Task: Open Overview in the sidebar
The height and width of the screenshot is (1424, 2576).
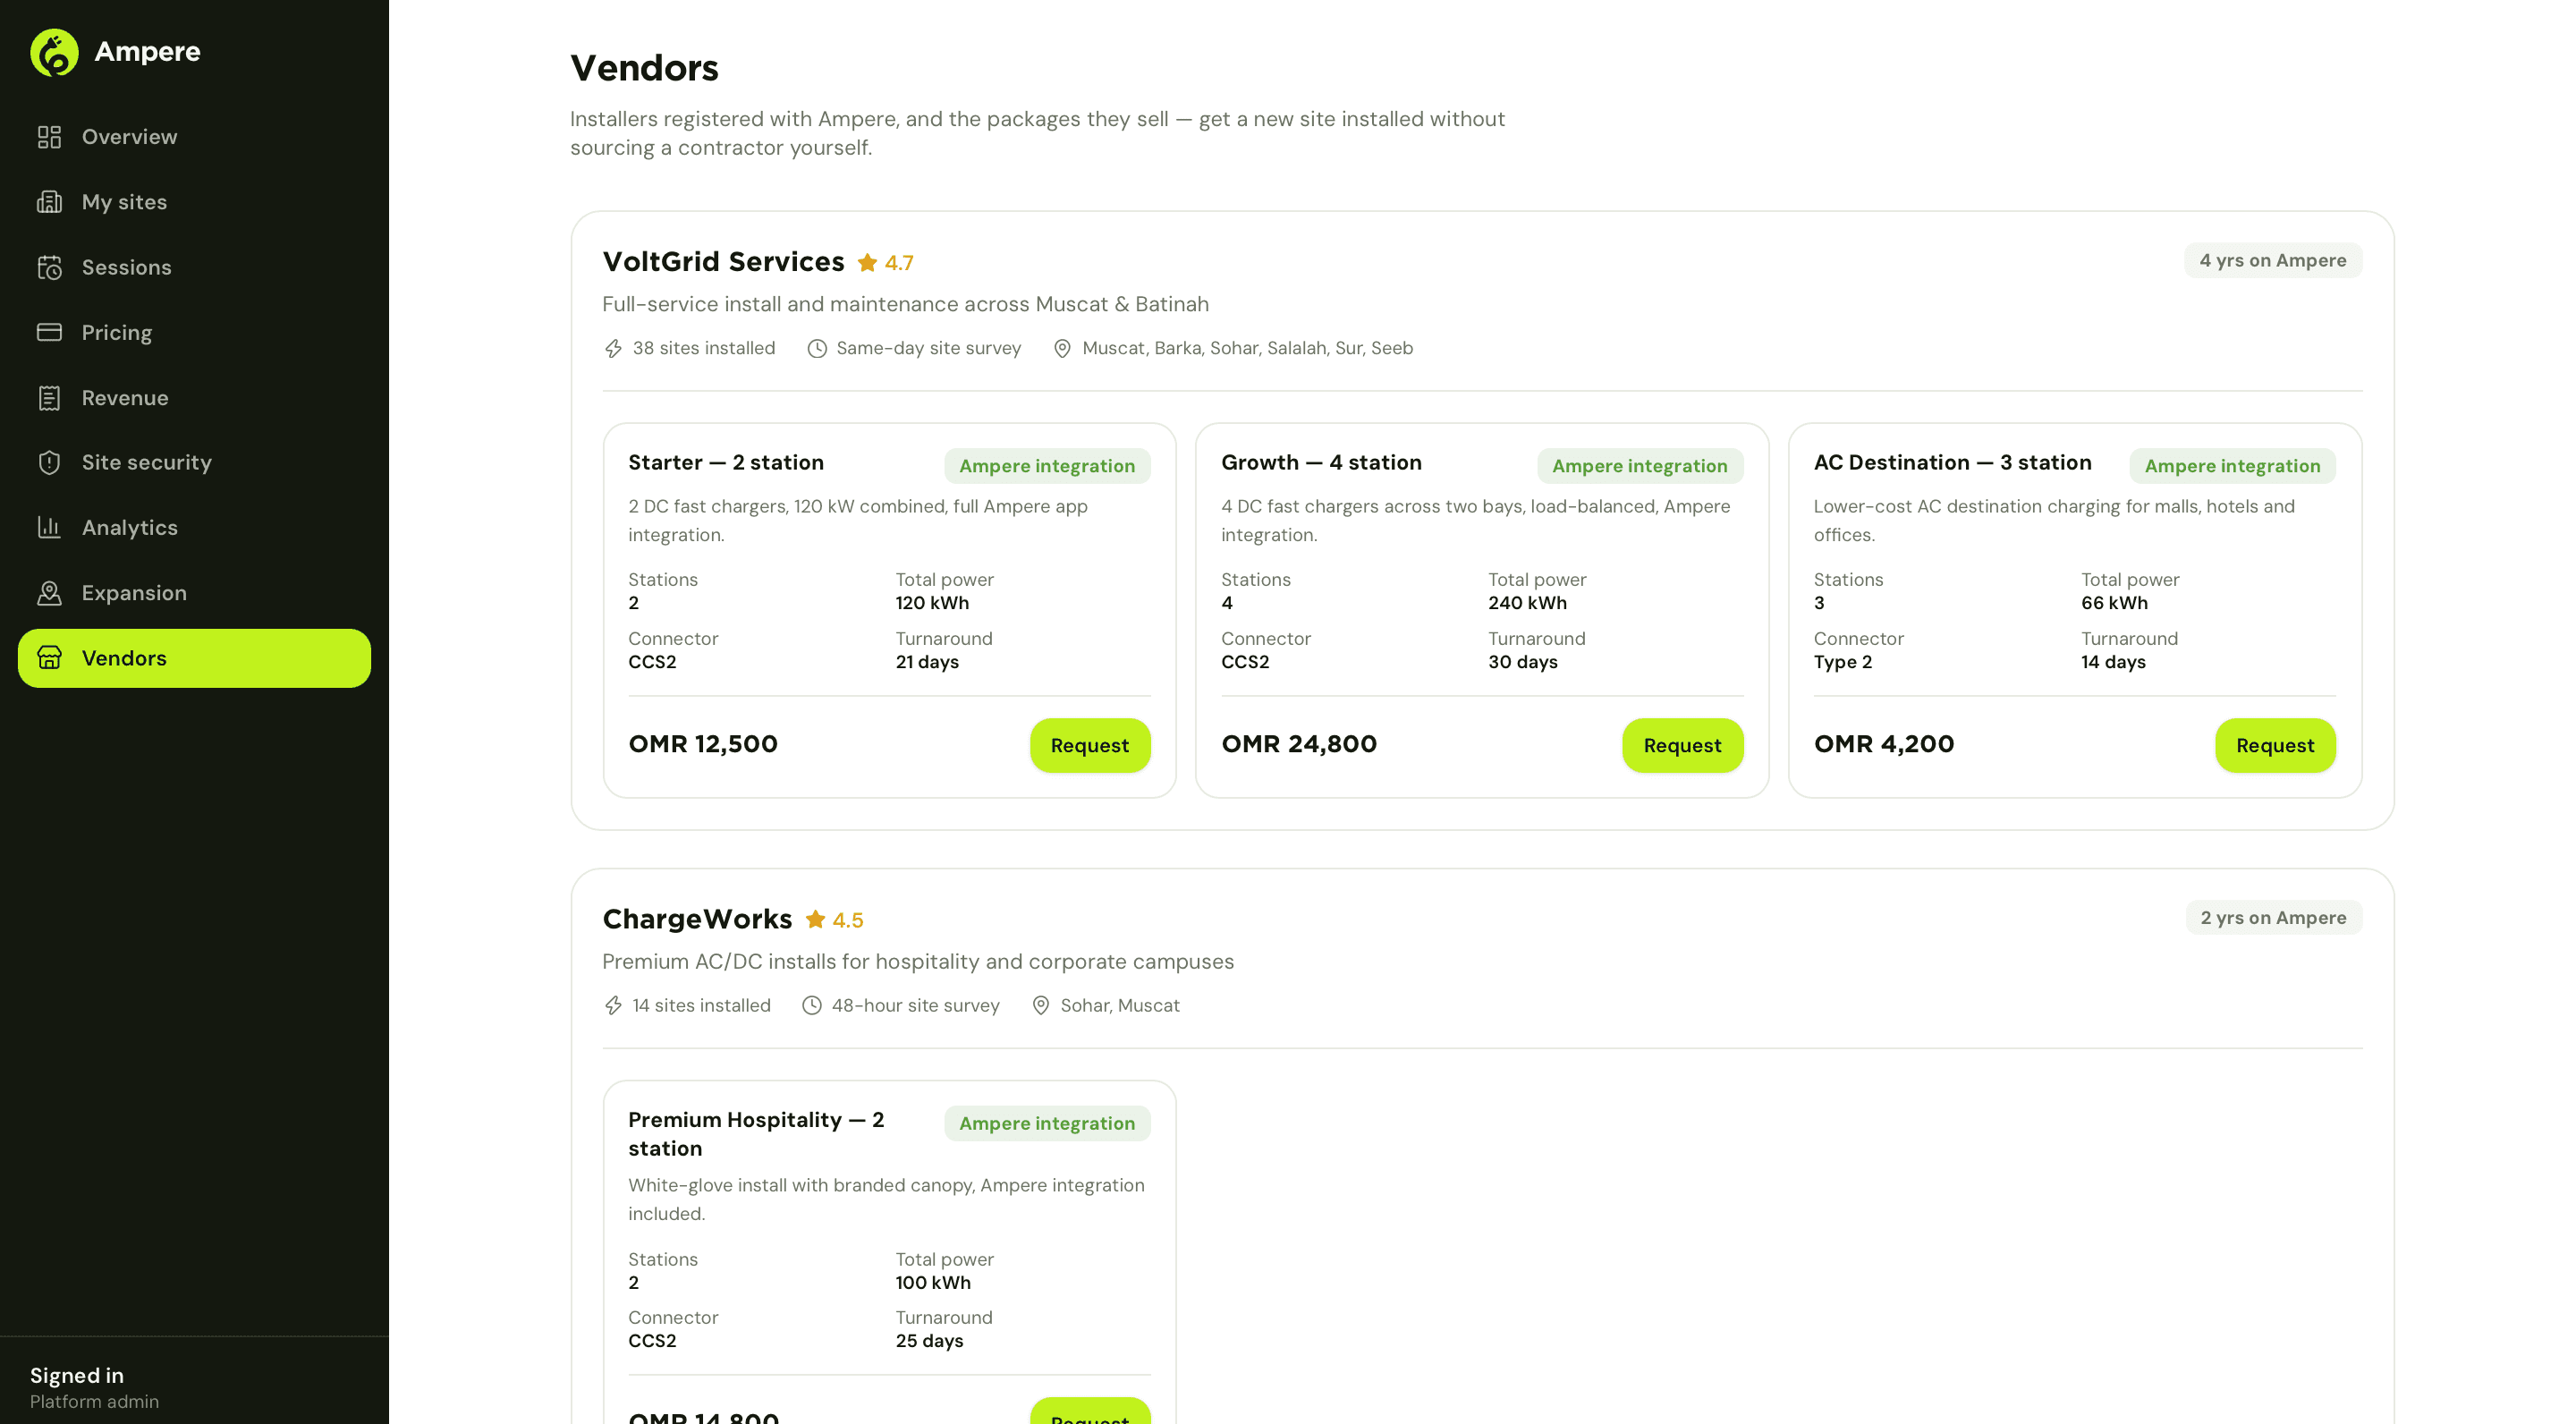Action: click(x=194, y=137)
